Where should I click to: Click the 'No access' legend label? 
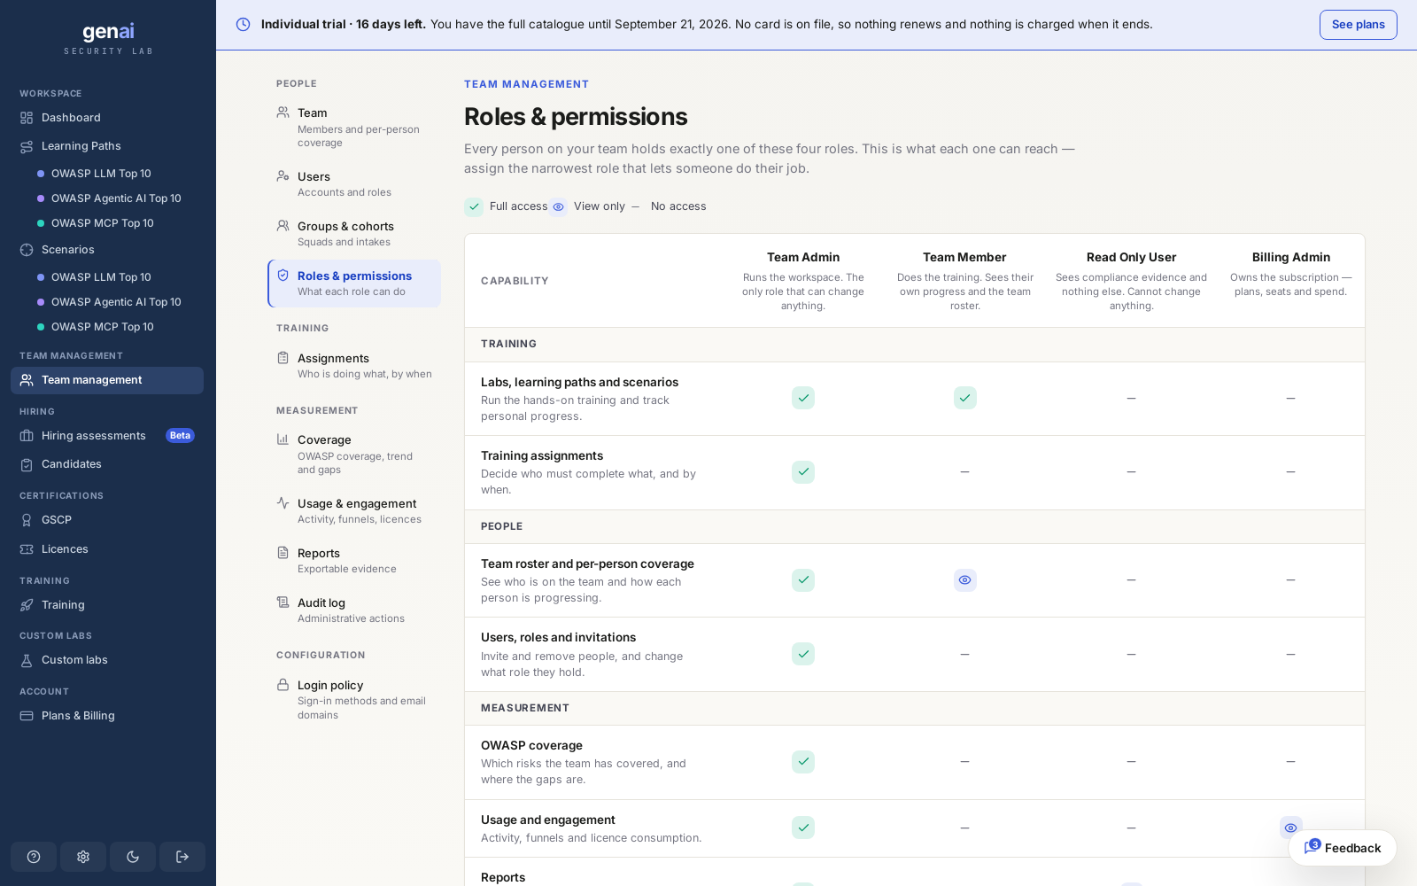tap(678, 206)
